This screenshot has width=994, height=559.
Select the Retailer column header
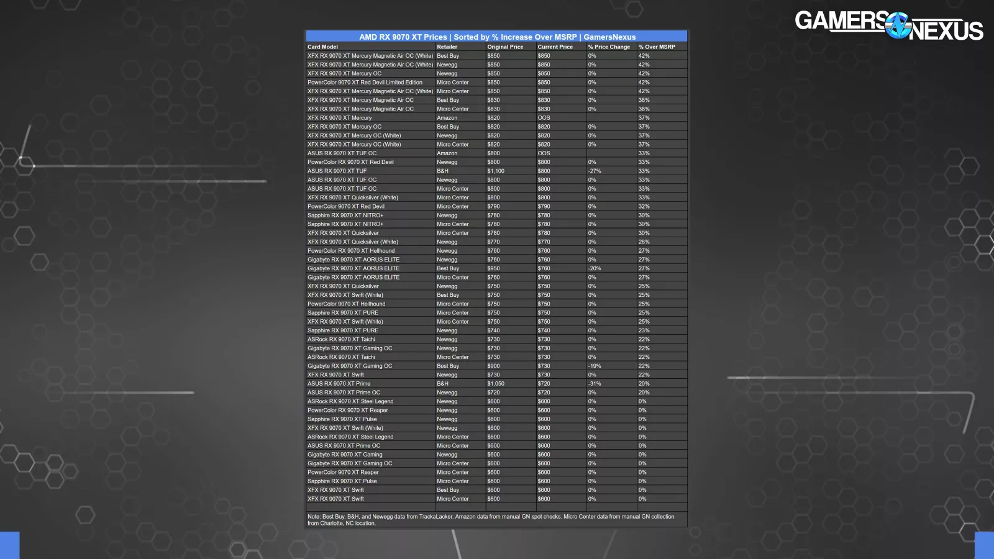pos(447,47)
